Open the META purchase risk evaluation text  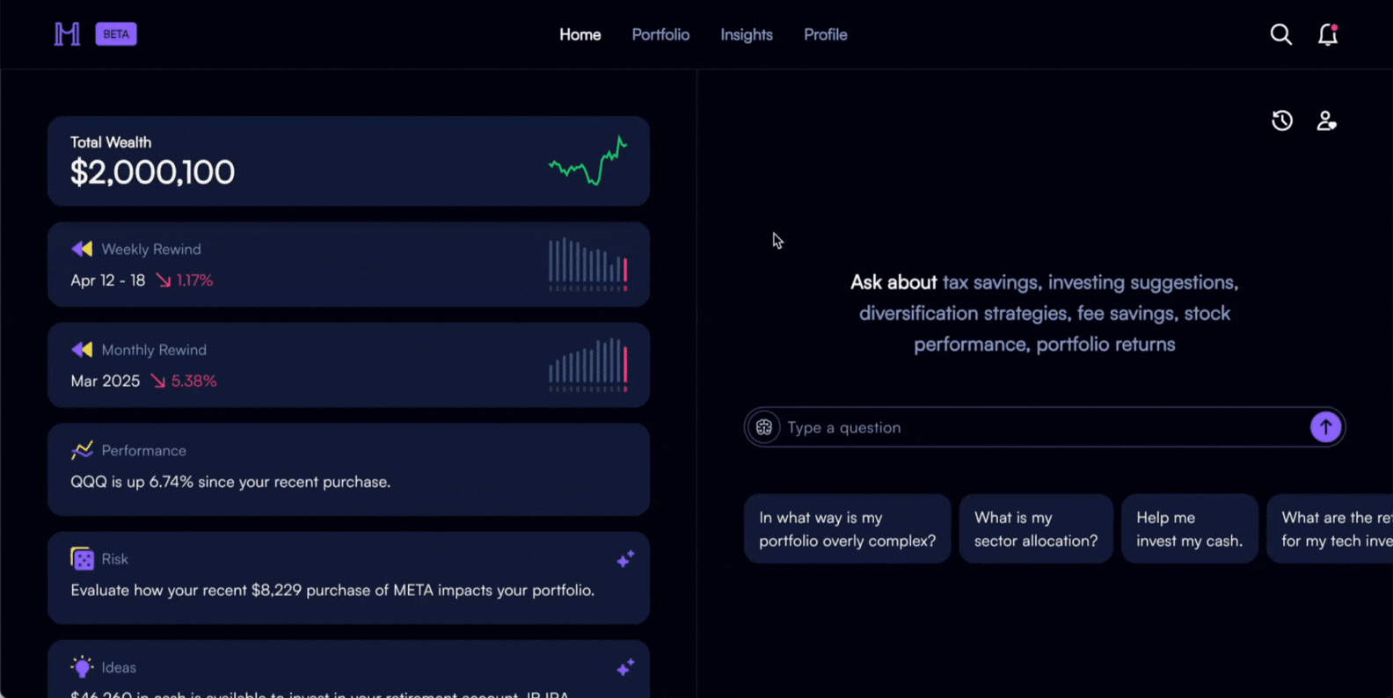(x=332, y=590)
